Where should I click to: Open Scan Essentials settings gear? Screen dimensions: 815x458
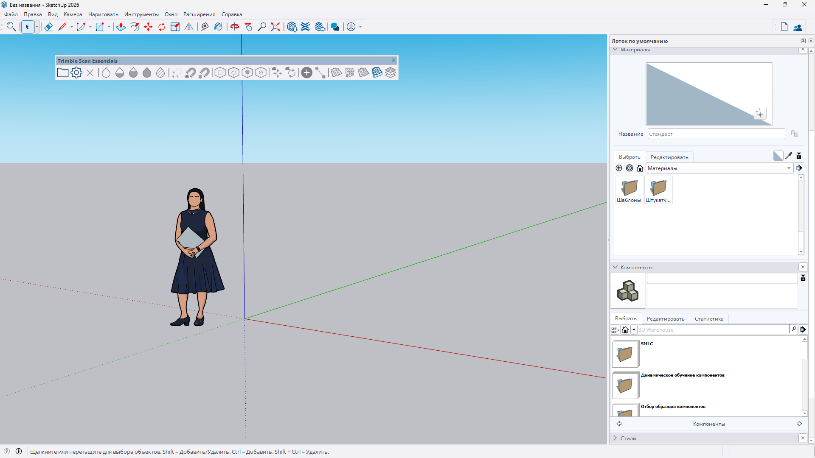(76, 73)
